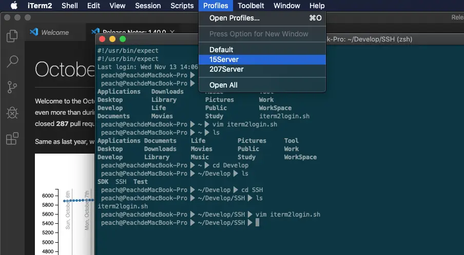Choose Open Profiles… menu entry
The image size is (464, 255).
262,18
